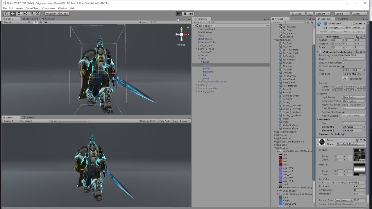The width and height of the screenshot is (372, 209).
Task: Click the Pause button
Action: coord(185,14)
